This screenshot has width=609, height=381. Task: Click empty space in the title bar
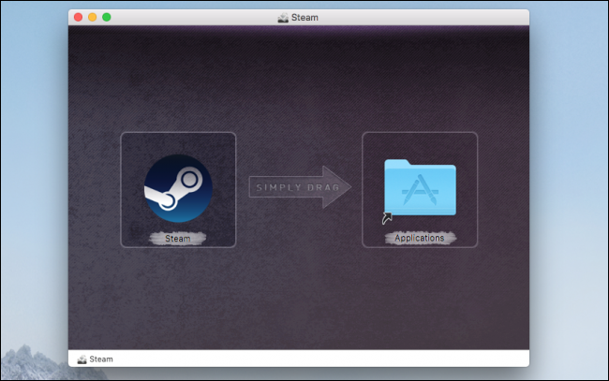point(422,17)
